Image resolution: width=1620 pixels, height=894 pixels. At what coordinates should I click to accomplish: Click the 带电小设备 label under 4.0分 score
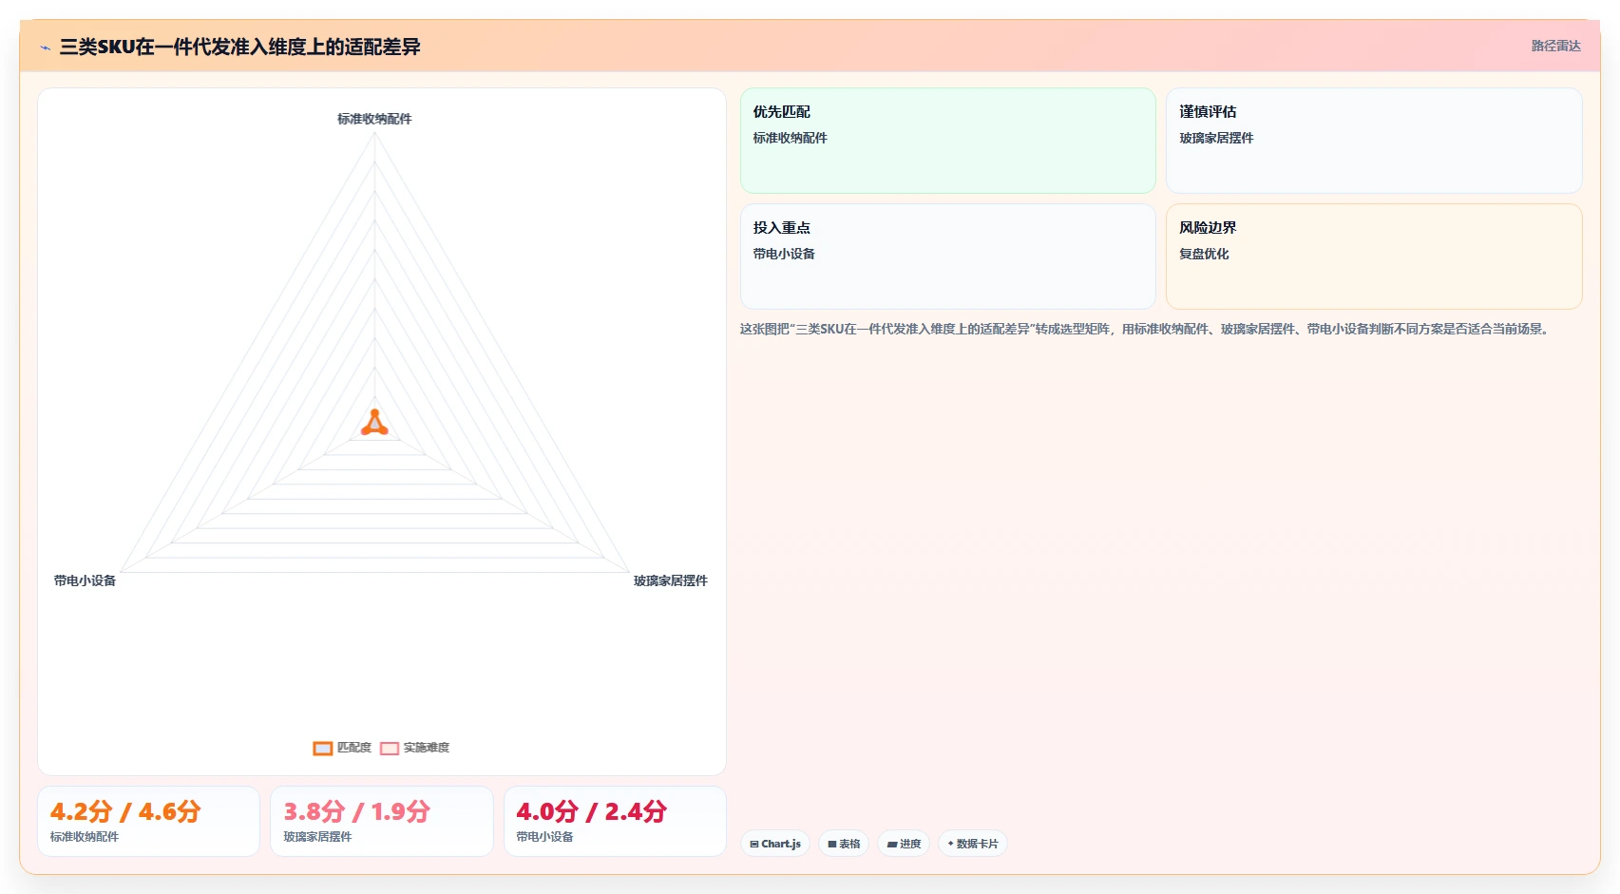coord(544,837)
